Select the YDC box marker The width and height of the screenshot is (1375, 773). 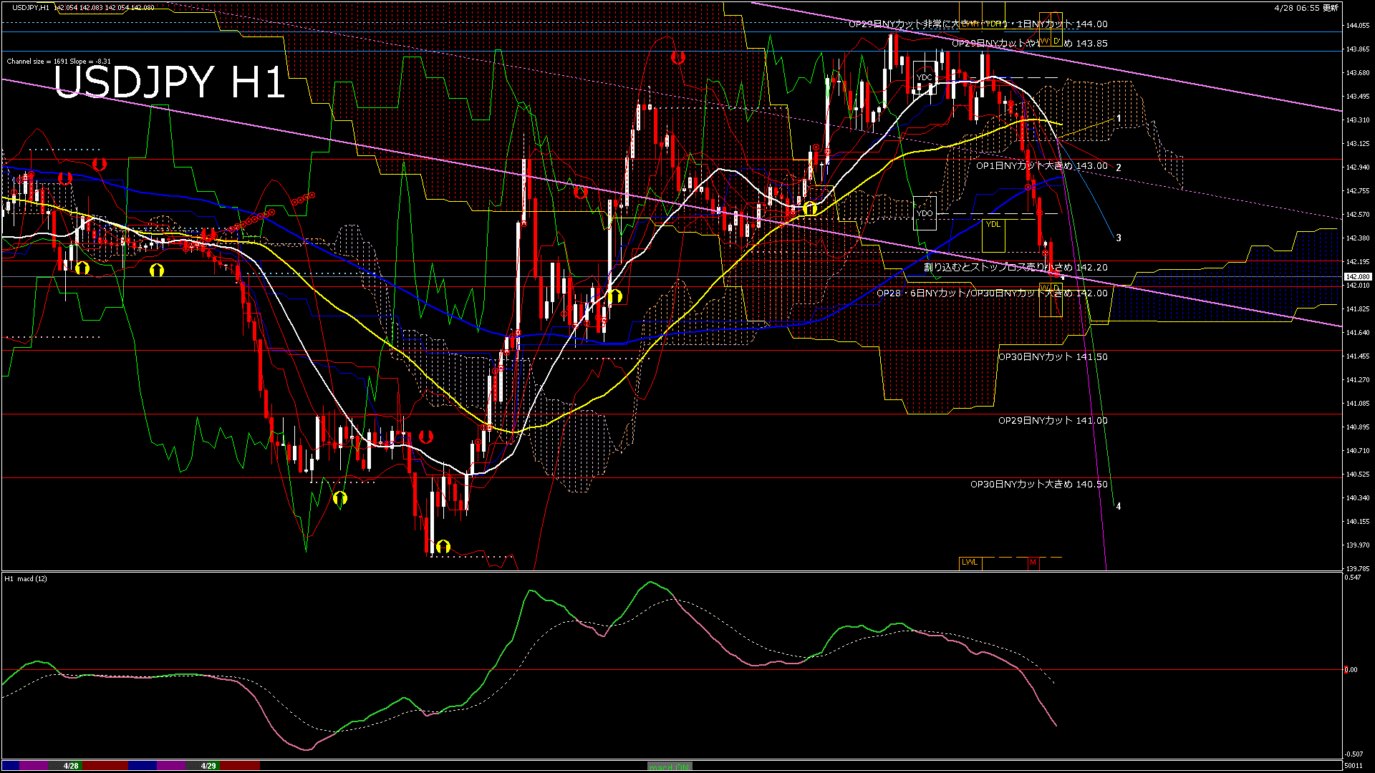pos(925,77)
